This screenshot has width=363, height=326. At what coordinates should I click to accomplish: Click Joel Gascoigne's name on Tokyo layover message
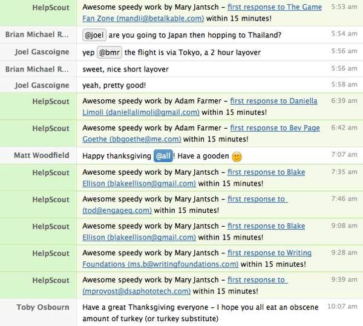pyautogui.click(x=42, y=52)
